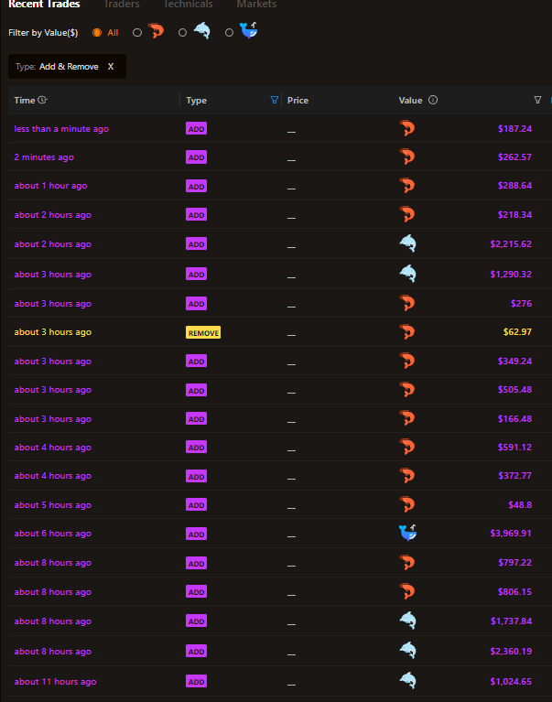Open the yellow 'about 3 hours ago' trade
Screen dimensions: 552x702
53,332
